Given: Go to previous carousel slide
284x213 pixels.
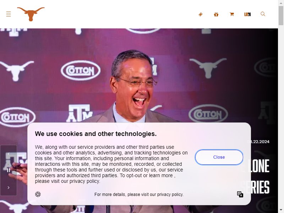Looking at the screenshot, I should pyautogui.click(x=9, y=154).
